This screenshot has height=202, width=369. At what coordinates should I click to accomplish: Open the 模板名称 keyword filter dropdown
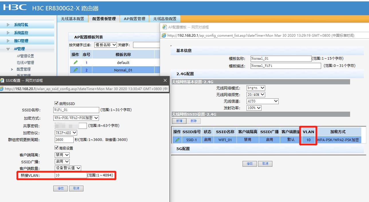(106, 45)
